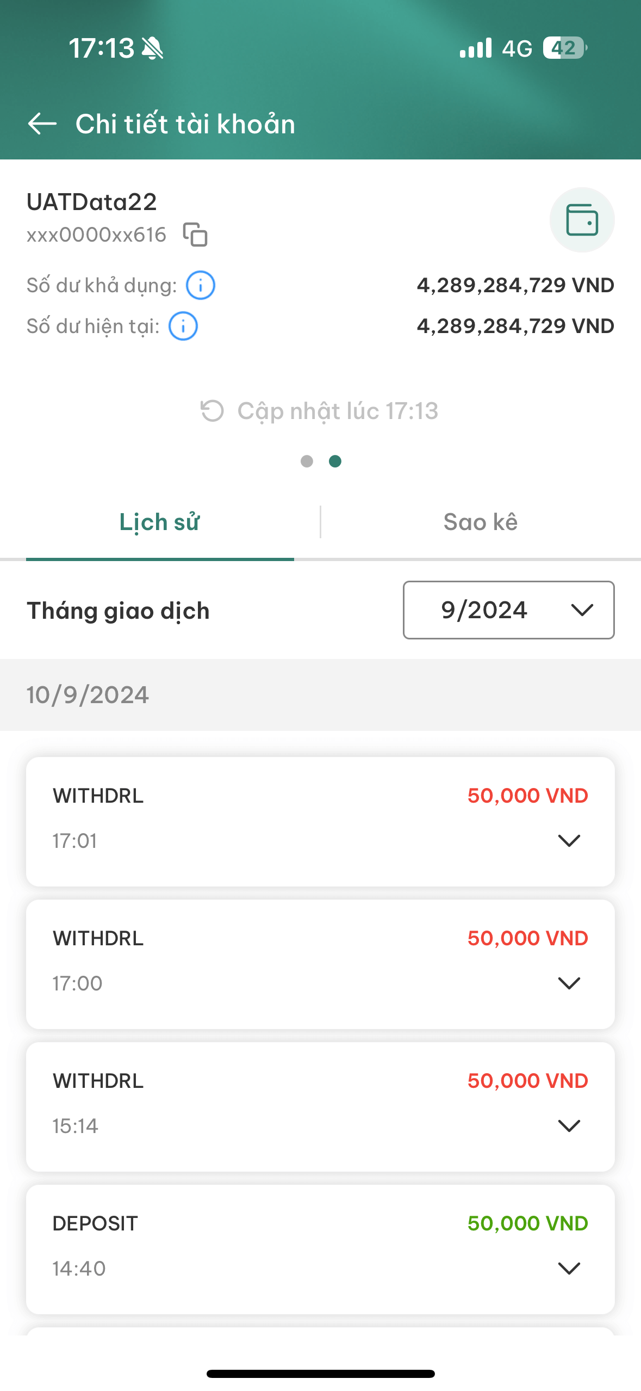Screen dimensions: 641x1391
Task: Tap the back arrow in header
Action: [42, 124]
